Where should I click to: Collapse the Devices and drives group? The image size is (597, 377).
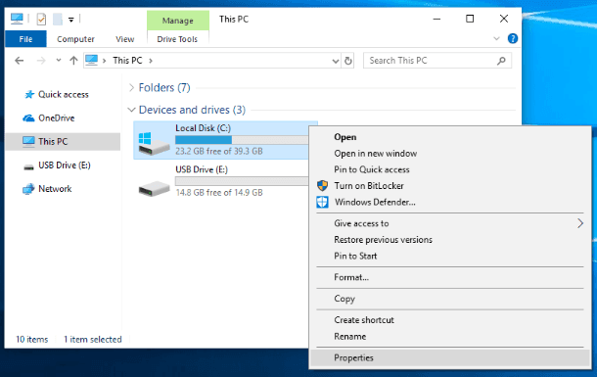[x=132, y=110]
